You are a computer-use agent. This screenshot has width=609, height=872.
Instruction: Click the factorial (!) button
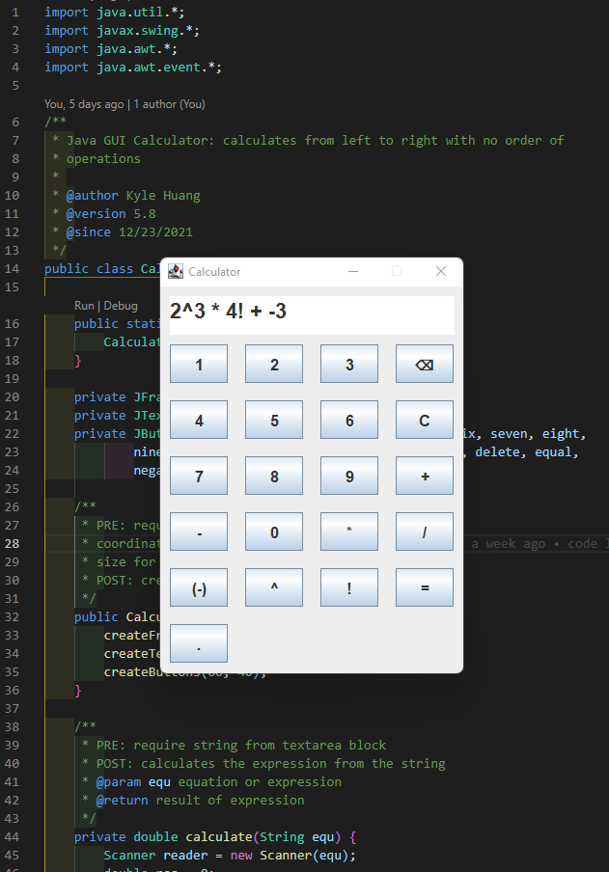click(349, 587)
